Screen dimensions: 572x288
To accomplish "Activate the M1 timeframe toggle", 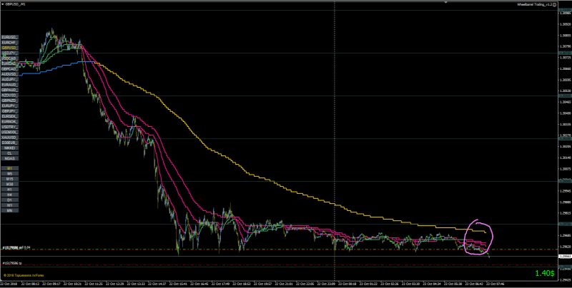I will (10, 169).
